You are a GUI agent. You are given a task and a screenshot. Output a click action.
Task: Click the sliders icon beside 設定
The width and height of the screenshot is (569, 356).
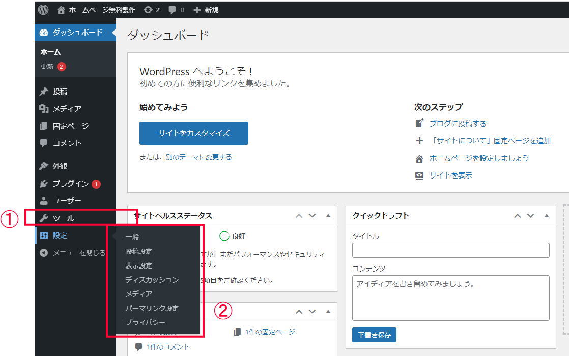click(x=44, y=235)
